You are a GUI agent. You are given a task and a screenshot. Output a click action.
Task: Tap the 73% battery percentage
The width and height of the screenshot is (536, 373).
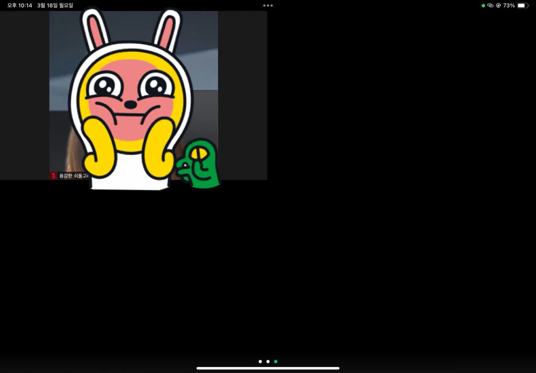509,5
